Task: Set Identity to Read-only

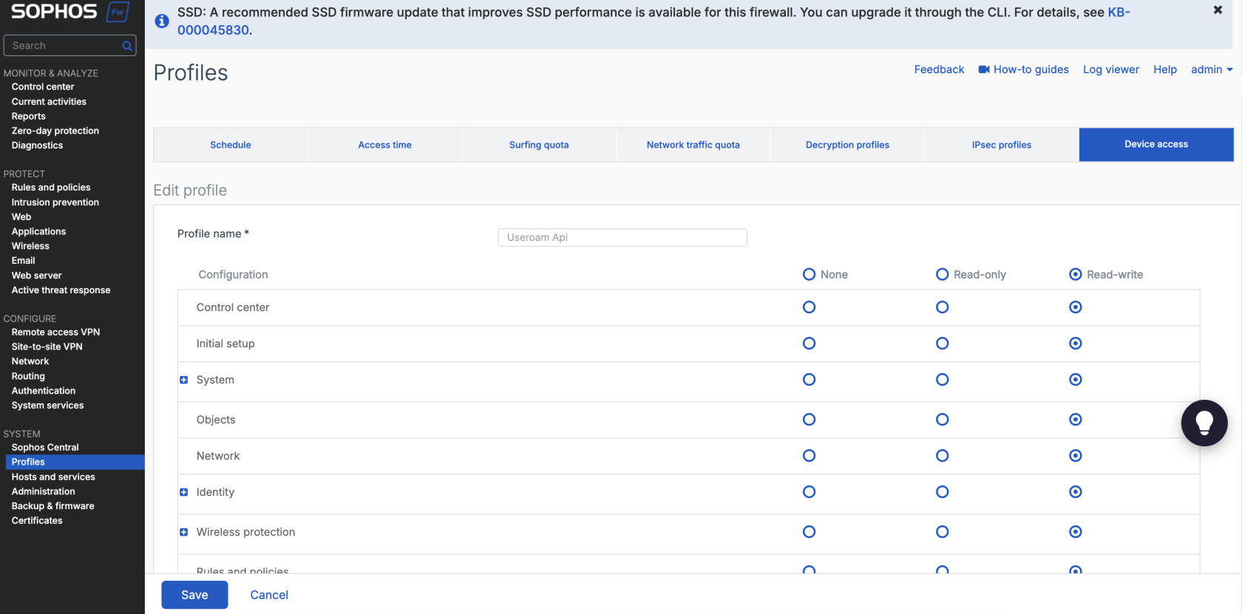Action: pyautogui.click(x=942, y=492)
